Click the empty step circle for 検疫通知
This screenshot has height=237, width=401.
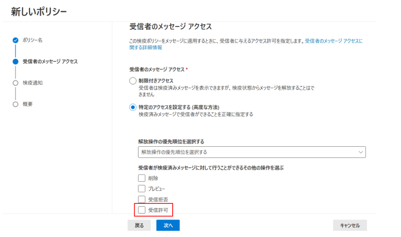(15, 83)
